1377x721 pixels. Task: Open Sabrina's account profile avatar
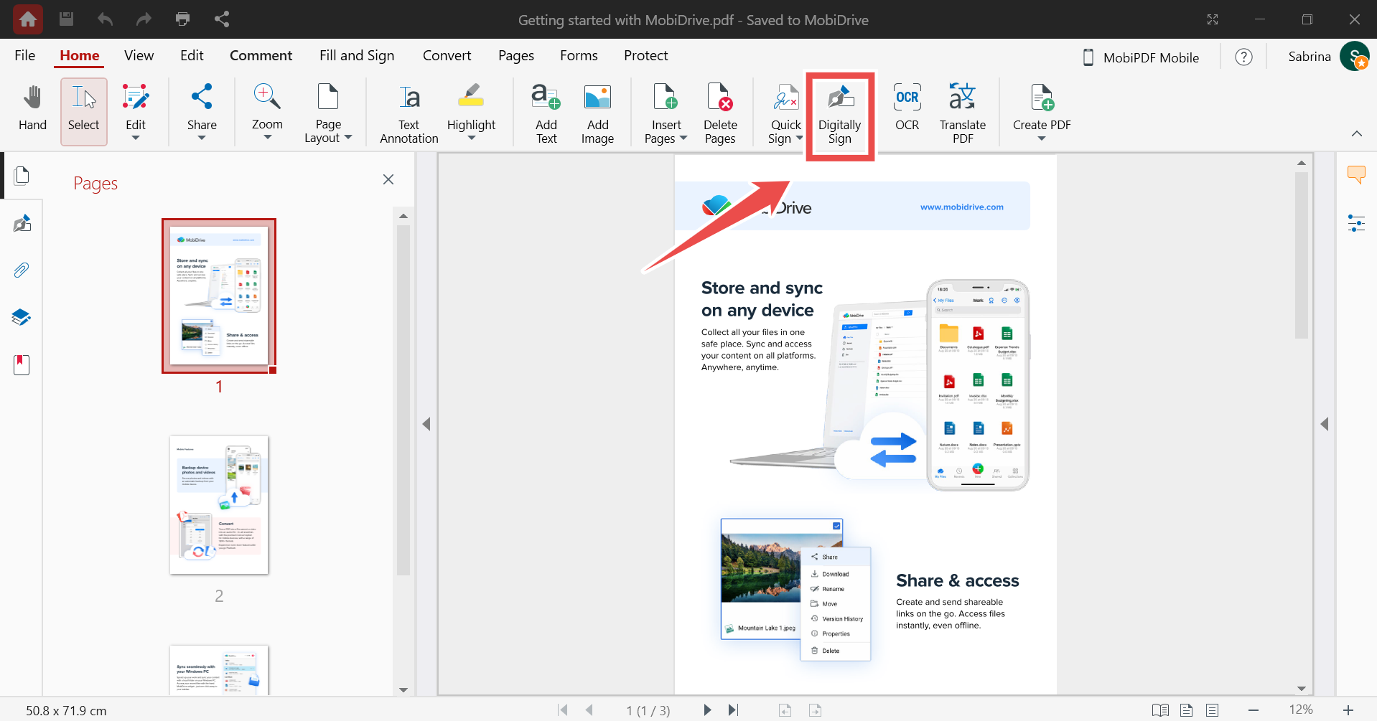point(1354,57)
